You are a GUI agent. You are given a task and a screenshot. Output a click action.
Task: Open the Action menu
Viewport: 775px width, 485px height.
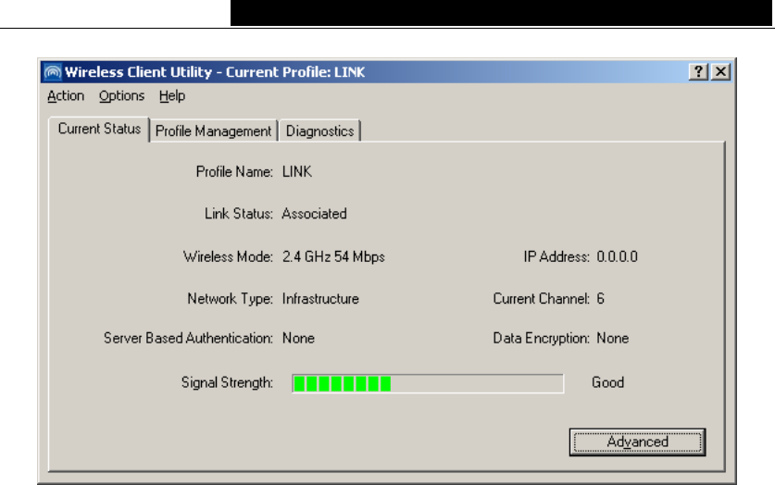point(66,96)
